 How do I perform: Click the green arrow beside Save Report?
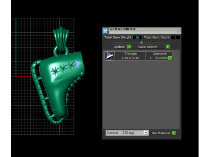click(168, 47)
